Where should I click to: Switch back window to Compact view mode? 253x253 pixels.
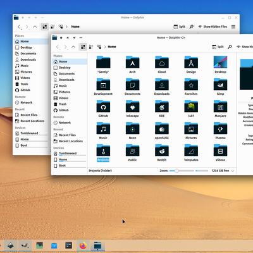(x=52, y=27)
